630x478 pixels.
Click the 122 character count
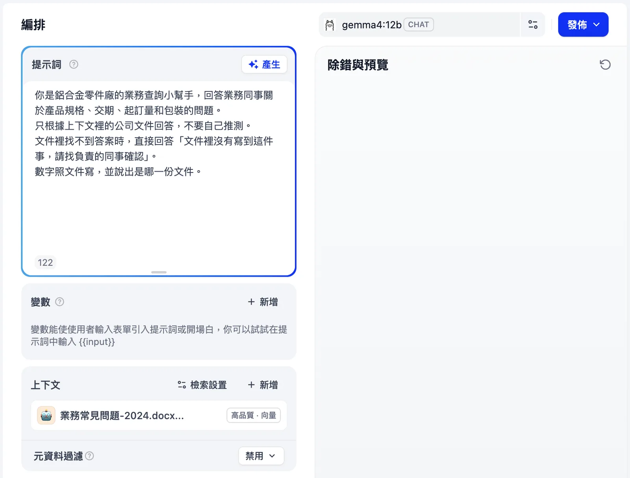click(45, 262)
